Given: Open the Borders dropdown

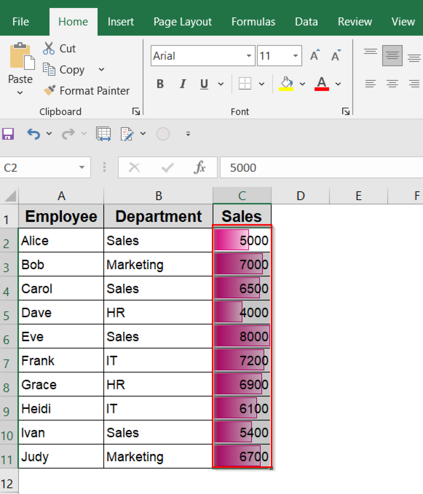Looking at the screenshot, I should pos(262,84).
